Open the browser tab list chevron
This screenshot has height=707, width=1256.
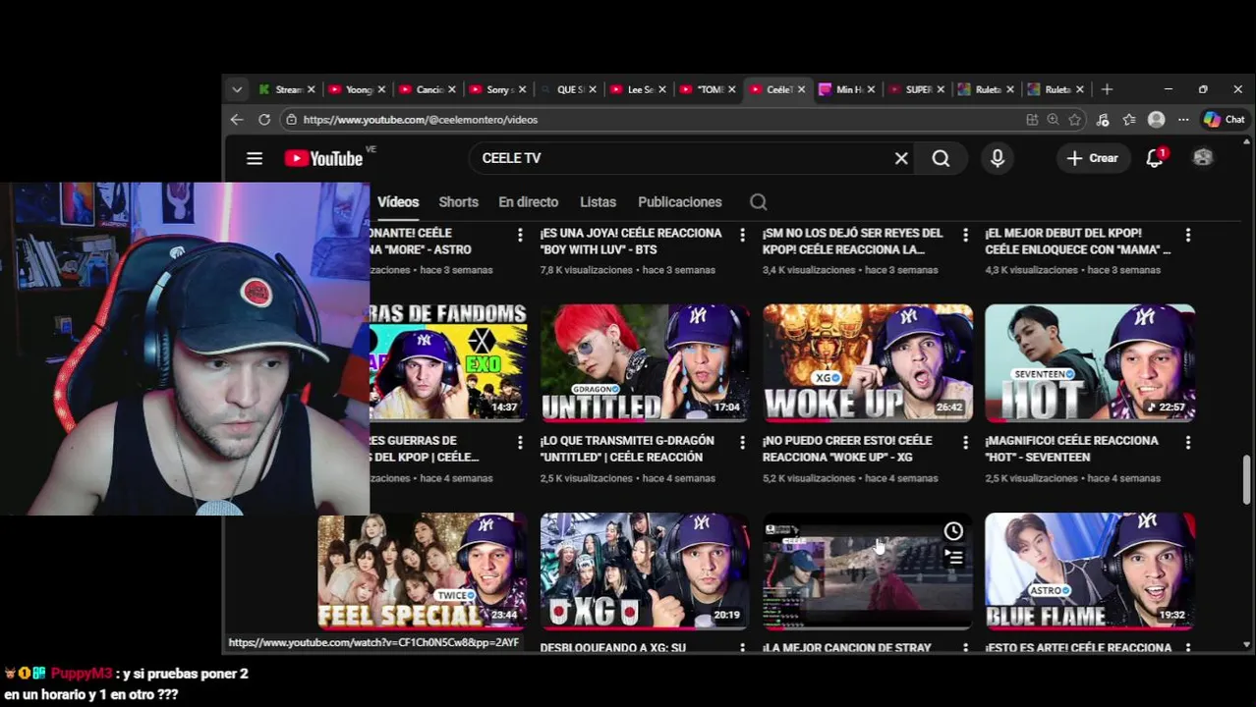pyautogui.click(x=237, y=89)
